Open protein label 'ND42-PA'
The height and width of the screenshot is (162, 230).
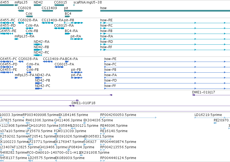43,75
